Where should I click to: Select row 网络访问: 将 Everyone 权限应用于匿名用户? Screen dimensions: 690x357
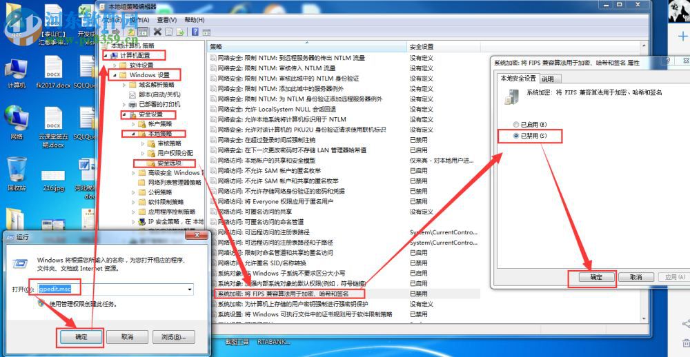(x=344, y=201)
